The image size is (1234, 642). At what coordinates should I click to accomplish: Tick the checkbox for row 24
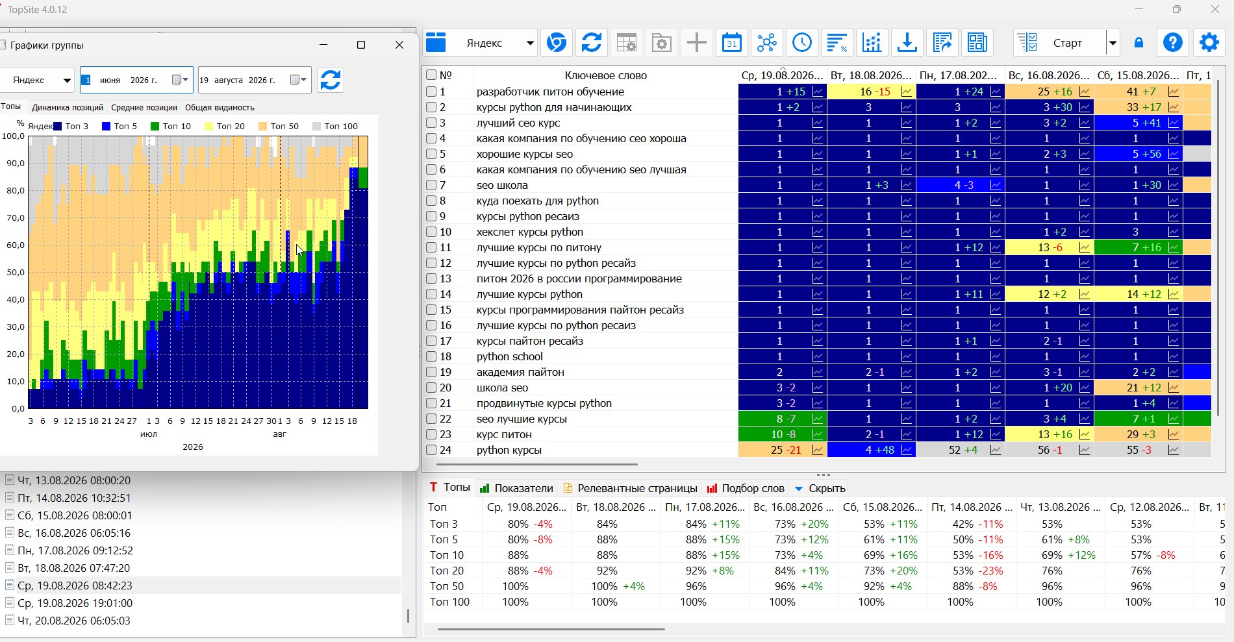point(431,450)
